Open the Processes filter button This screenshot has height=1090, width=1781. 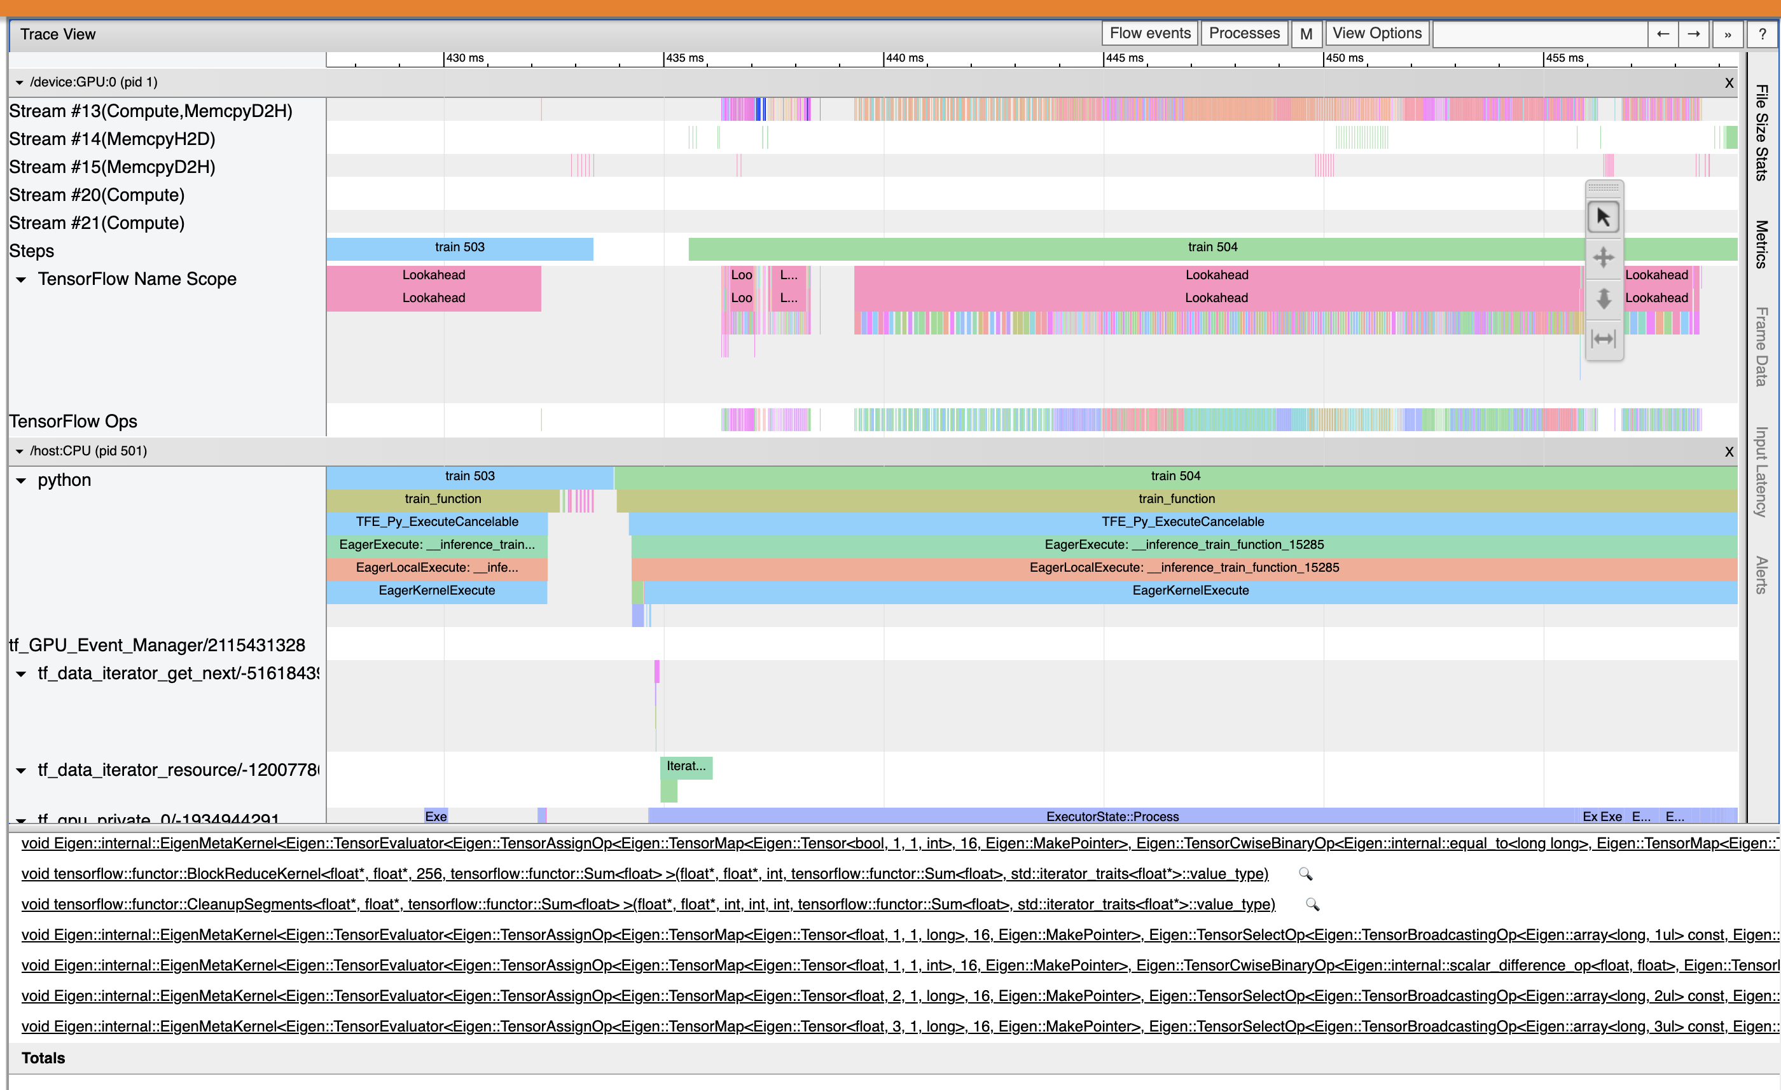tap(1244, 33)
